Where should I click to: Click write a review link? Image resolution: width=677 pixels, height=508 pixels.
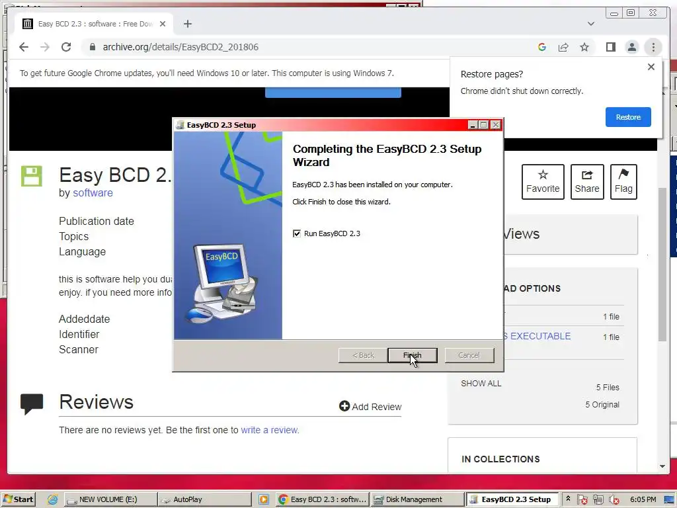tap(270, 430)
